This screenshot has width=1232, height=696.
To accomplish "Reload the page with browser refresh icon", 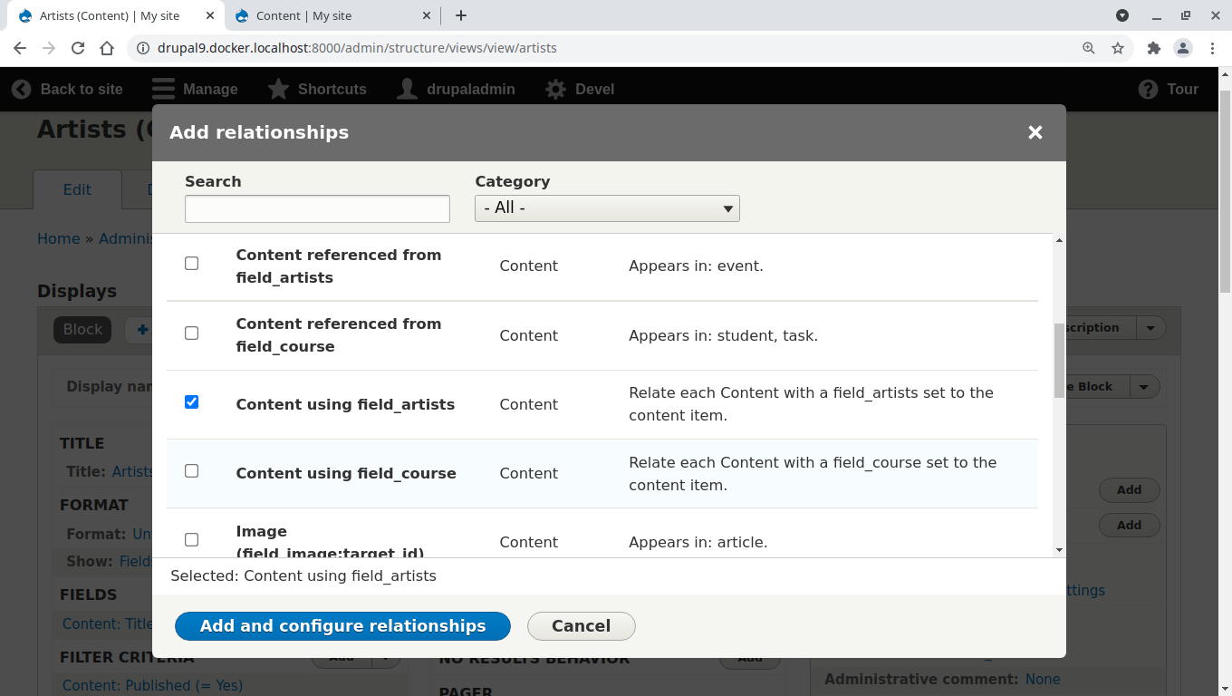I will (x=78, y=48).
